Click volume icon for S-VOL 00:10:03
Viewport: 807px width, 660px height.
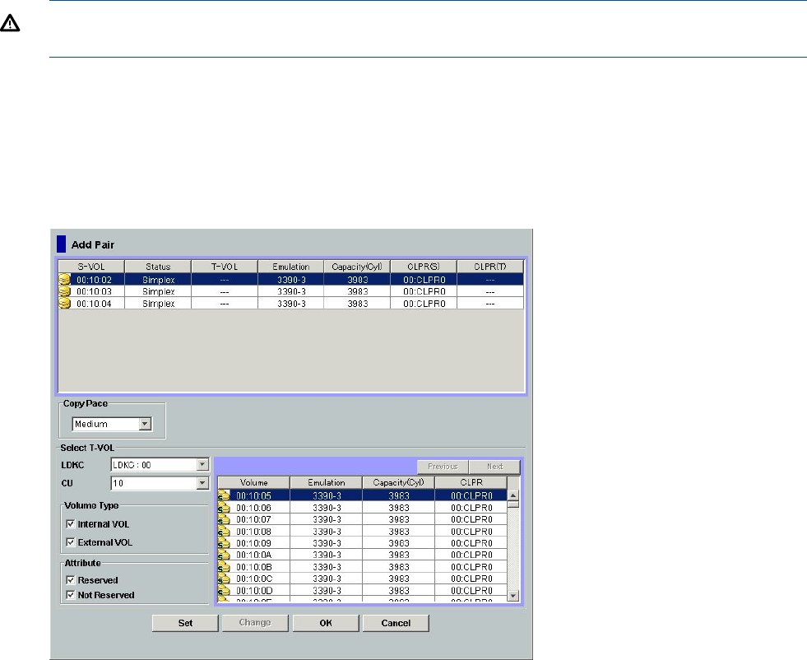click(x=65, y=292)
